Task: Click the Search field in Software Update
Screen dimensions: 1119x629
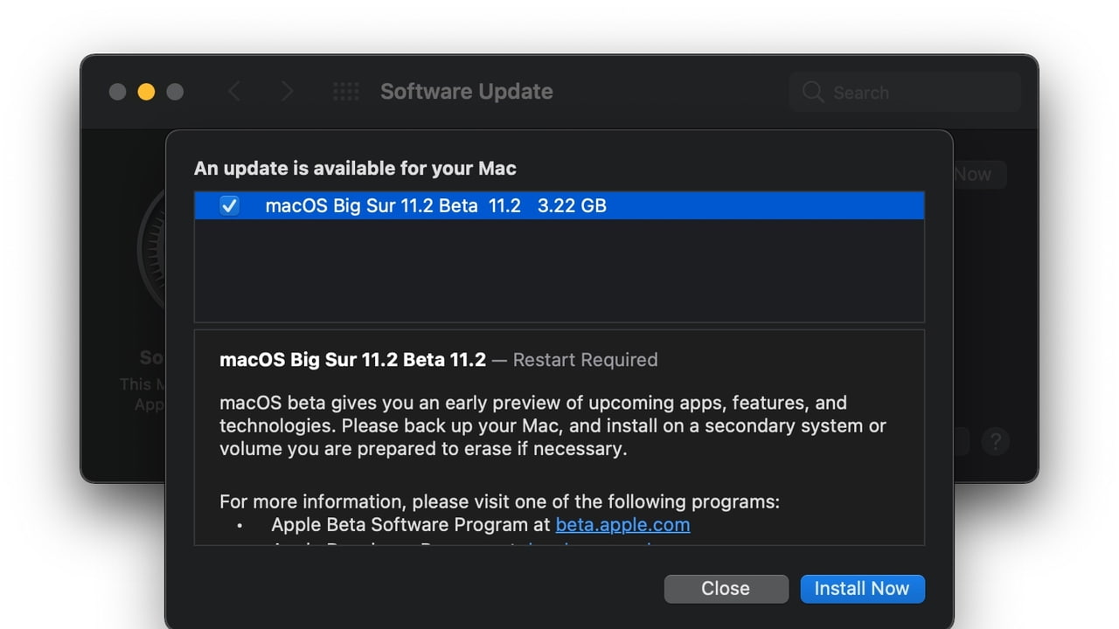Action: pos(905,92)
